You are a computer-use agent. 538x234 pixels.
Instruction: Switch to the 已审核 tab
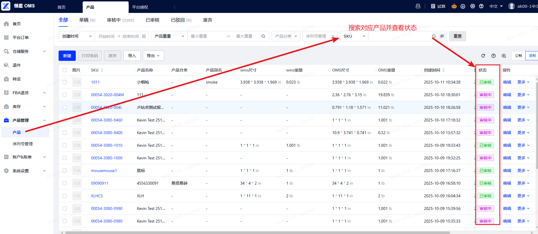(152, 20)
